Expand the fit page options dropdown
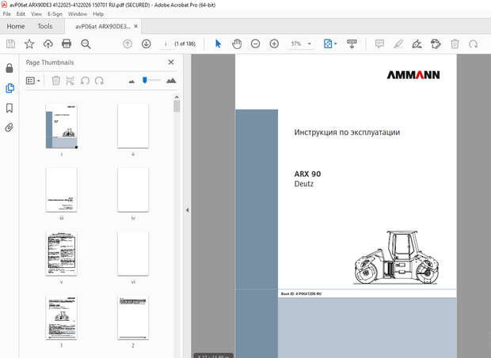 (336, 43)
